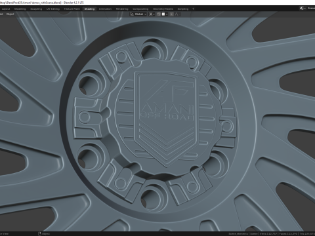
Task: Click the mouse Object hint in status bar
Action: 45,233
